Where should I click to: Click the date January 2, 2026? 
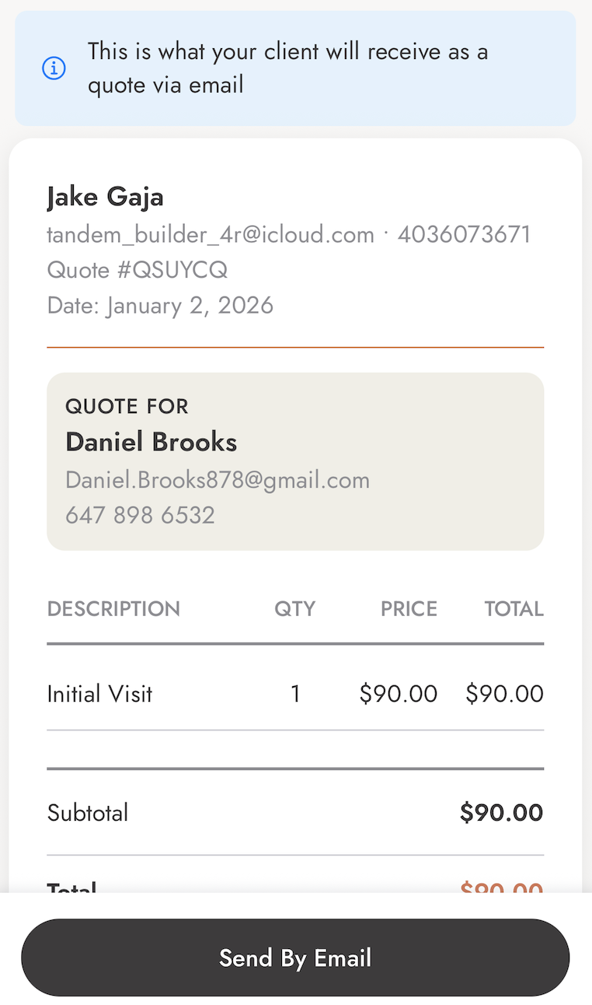(x=160, y=305)
